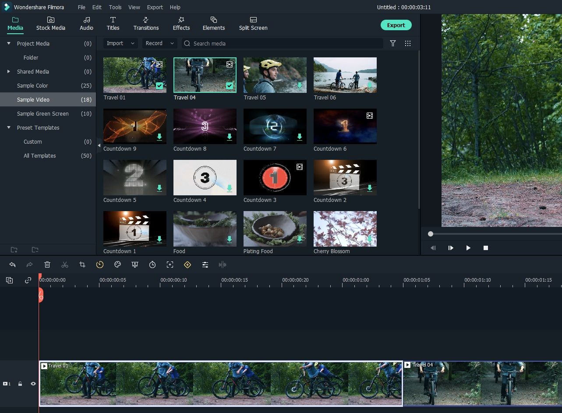Viewport: 562px width, 413px height.
Task: Click the preview playback progress slider handle
Action: [431, 234]
